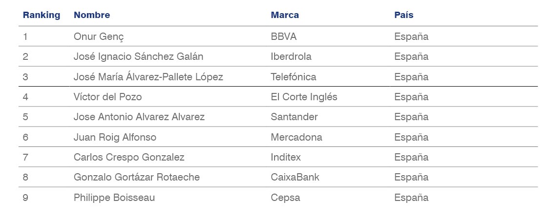The width and height of the screenshot is (551, 217).
Task: Click the Philippe Boisseau entry
Action: [x=114, y=198]
